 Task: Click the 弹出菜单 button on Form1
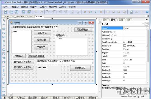click(x=41, y=47)
